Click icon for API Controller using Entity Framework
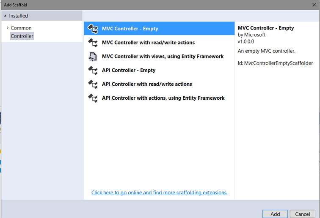The image size is (320, 218). tap(93, 98)
